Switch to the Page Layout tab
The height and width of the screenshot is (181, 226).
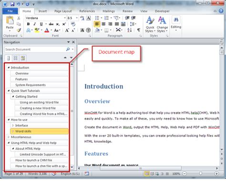[63, 11]
